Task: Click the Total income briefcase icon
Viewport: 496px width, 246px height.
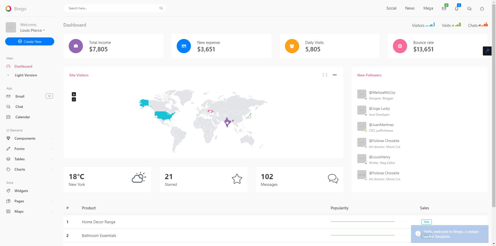Action: click(76, 46)
